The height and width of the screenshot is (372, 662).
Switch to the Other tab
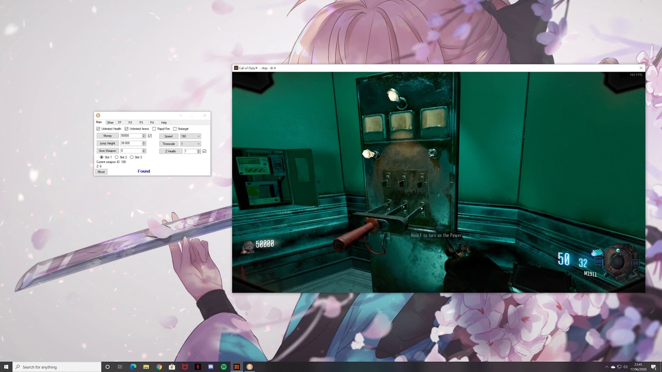point(110,122)
